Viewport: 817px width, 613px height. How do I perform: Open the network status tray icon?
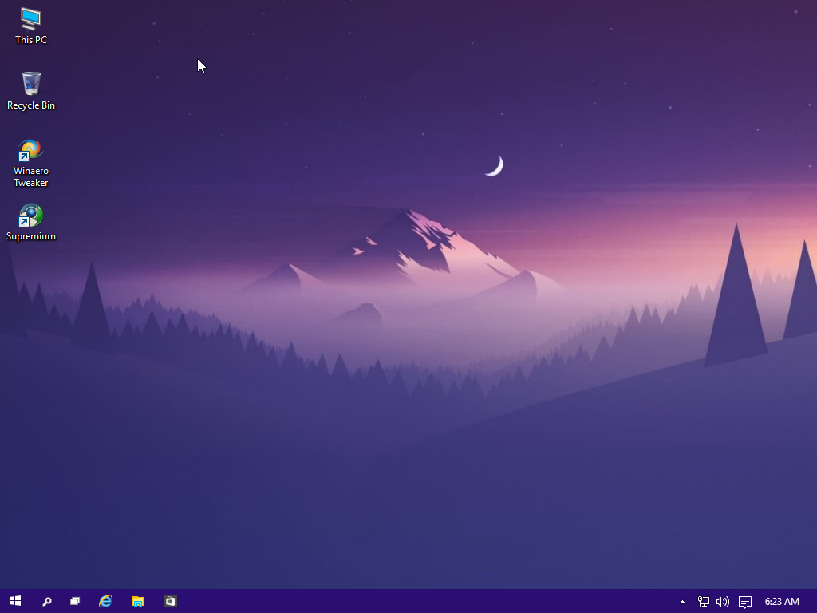coord(704,602)
